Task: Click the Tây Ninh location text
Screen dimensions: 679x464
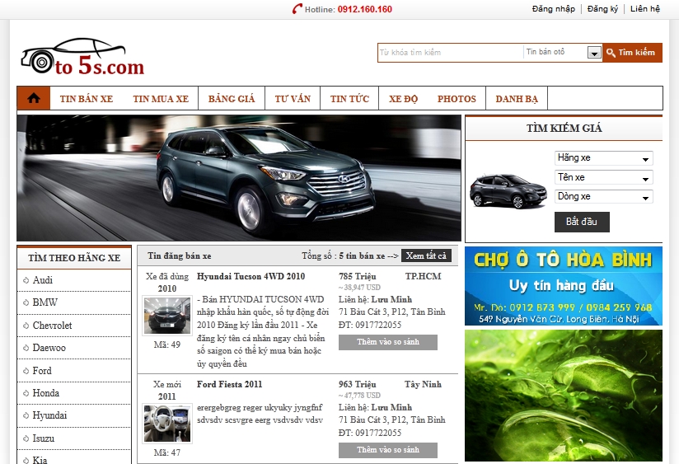Action: click(x=423, y=384)
